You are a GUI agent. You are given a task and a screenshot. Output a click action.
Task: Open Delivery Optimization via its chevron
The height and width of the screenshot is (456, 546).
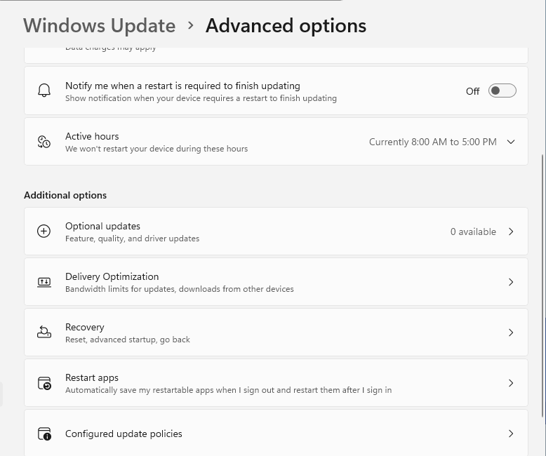point(511,282)
